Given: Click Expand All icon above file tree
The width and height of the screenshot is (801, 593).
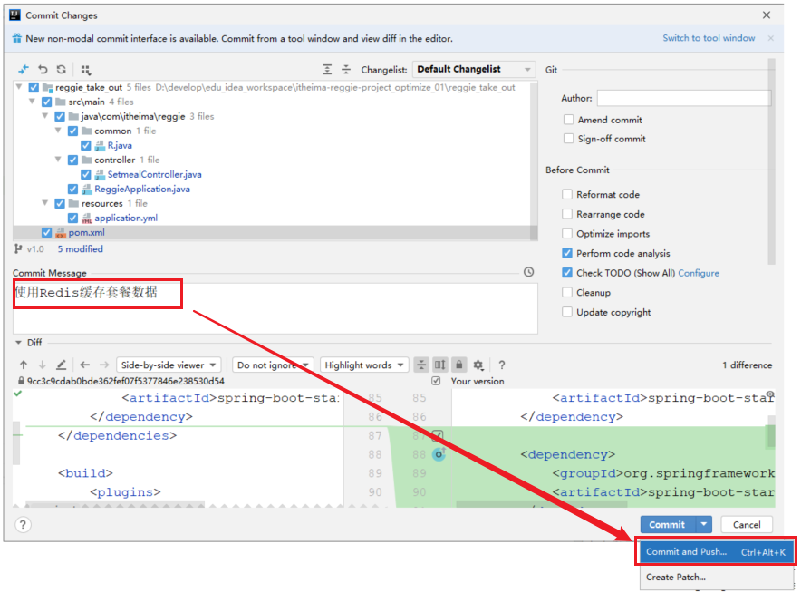Looking at the screenshot, I should [327, 69].
